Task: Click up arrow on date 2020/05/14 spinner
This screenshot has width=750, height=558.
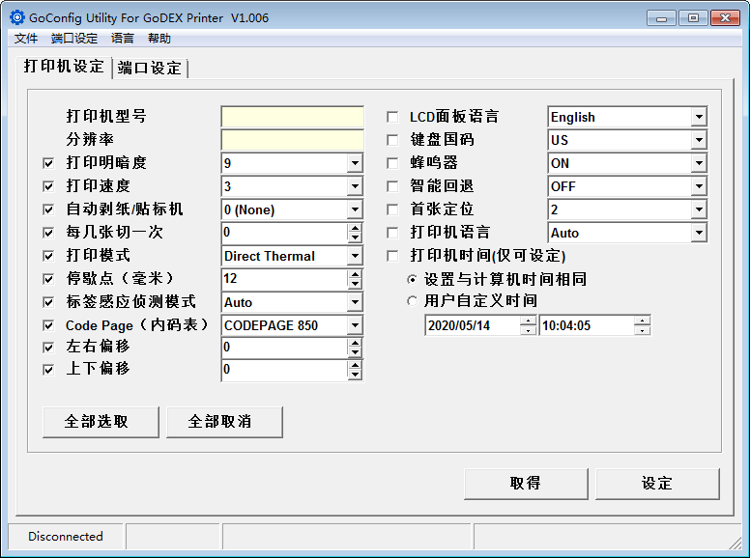Action: click(x=528, y=321)
